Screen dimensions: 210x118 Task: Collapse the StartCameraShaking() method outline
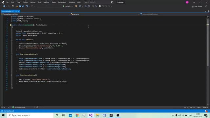click(11, 54)
